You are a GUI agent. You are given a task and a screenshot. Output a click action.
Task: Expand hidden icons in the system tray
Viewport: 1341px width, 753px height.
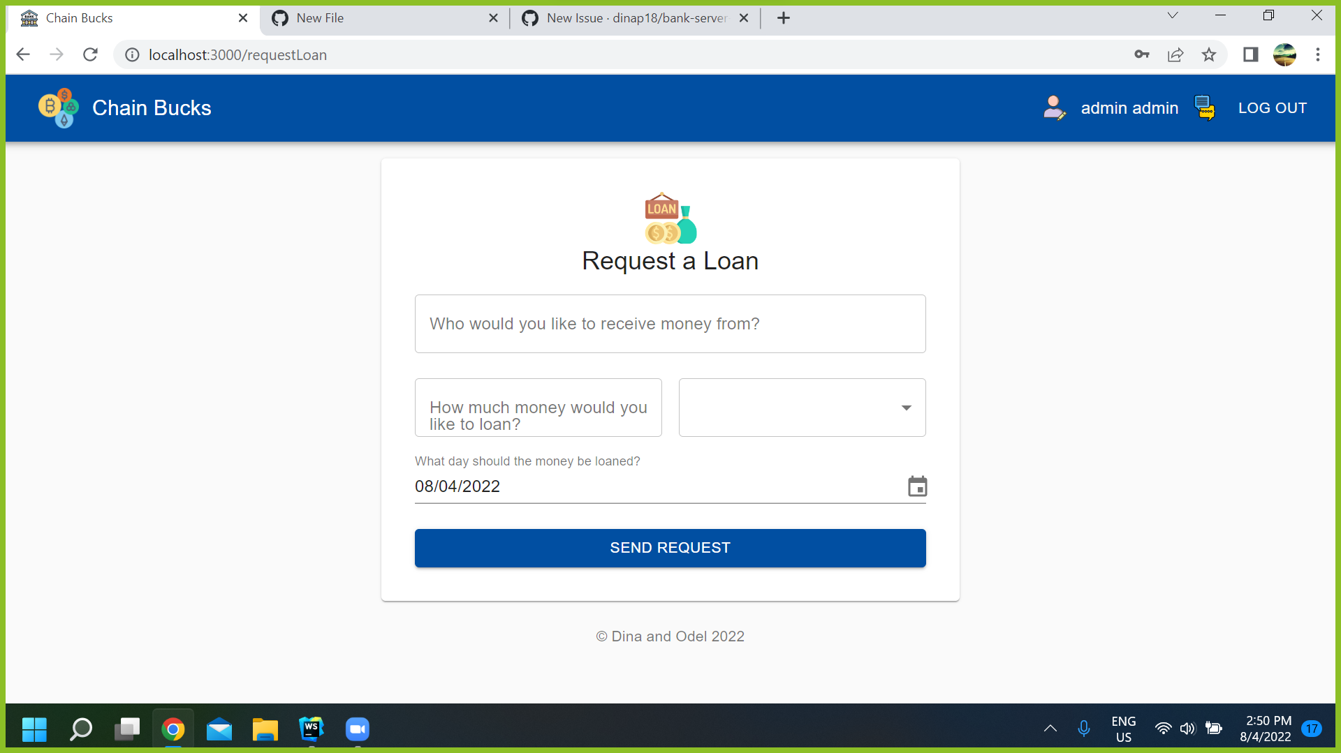tap(1050, 729)
